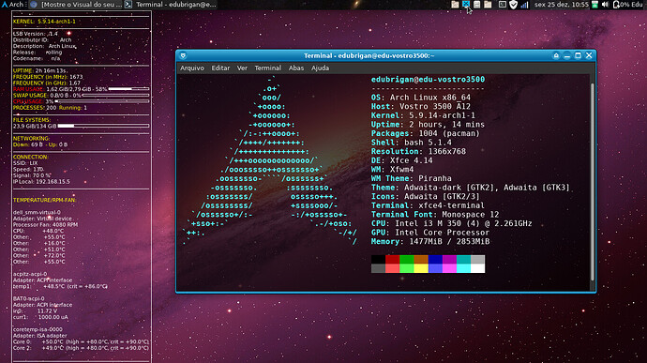Open the Arquivo menu
Screen dimensions: 647x363
coord(192,68)
